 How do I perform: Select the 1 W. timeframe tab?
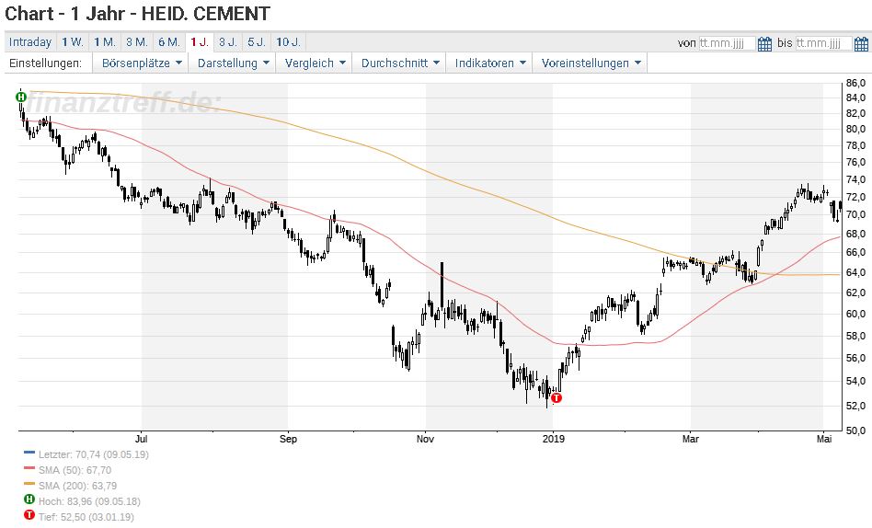[x=73, y=42]
